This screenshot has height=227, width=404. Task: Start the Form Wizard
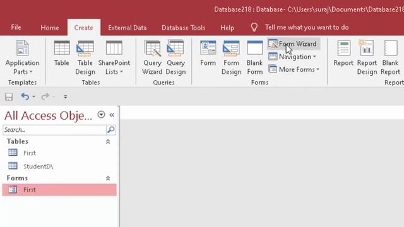[x=293, y=44]
